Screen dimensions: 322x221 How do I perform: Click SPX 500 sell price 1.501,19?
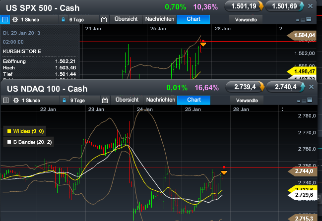point(244,6)
